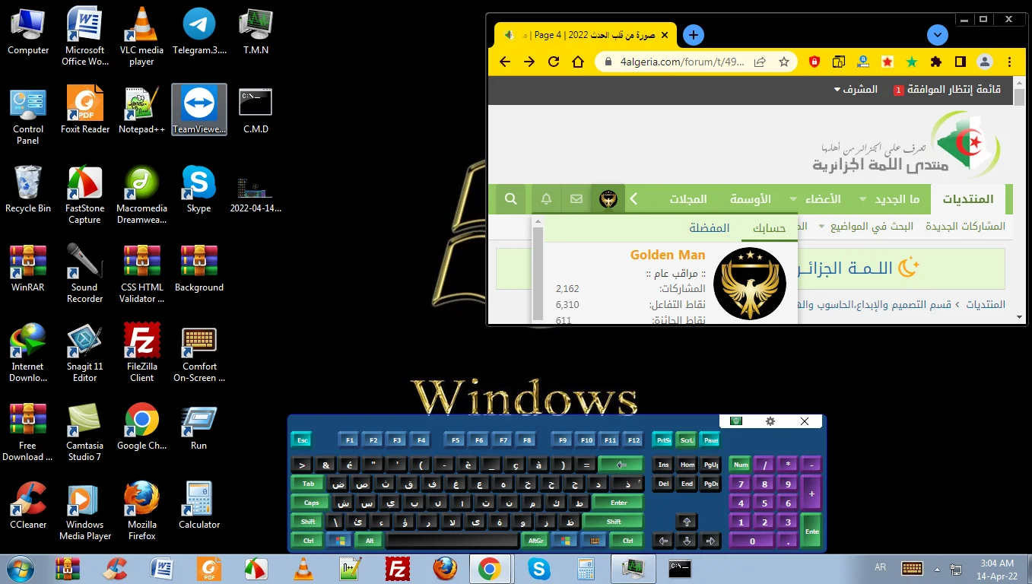The height and width of the screenshot is (584, 1032).
Task: Bookmark page with the star icon
Action: click(x=783, y=62)
